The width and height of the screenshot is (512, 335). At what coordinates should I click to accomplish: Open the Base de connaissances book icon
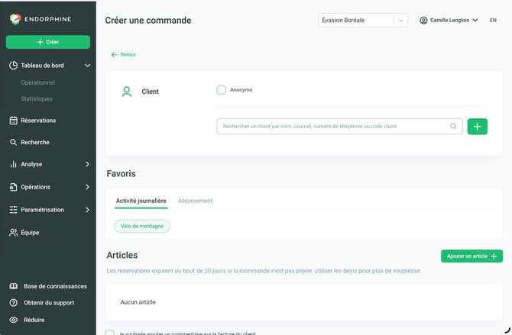[x=14, y=286]
